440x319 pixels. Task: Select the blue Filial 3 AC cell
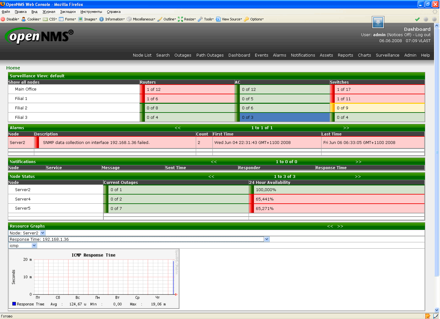click(x=284, y=117)
